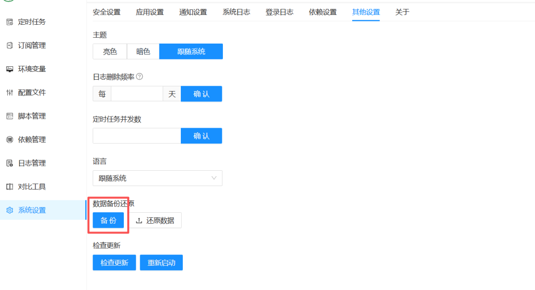Select the 亮色 light theme option
This screenshot has height=290, width=535.
pyautogui.click(x=109, y=51)
